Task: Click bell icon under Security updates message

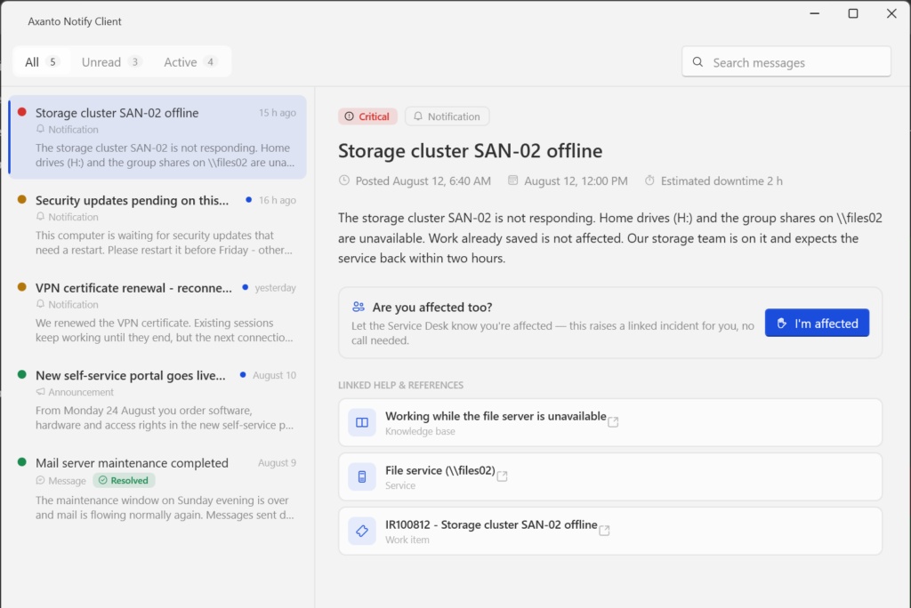Action: (x=40, y=217)
